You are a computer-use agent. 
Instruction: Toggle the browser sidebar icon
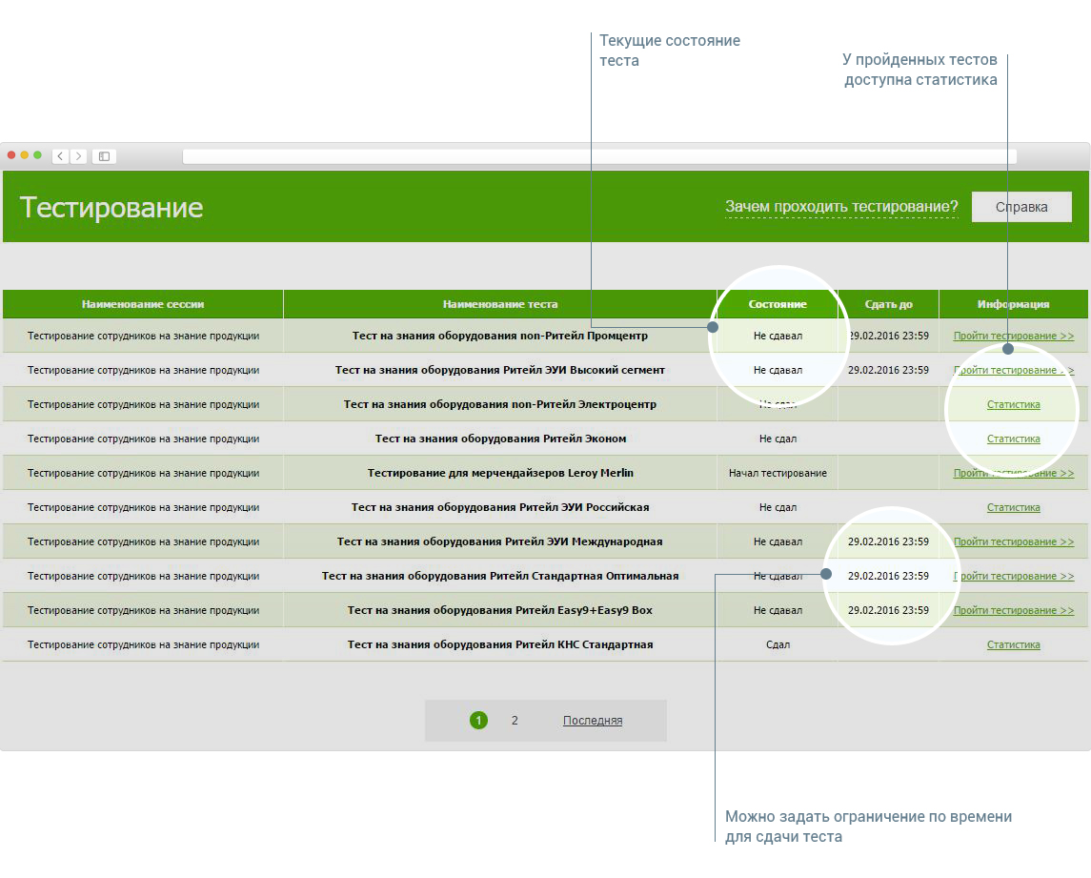[x=104, y=155]
